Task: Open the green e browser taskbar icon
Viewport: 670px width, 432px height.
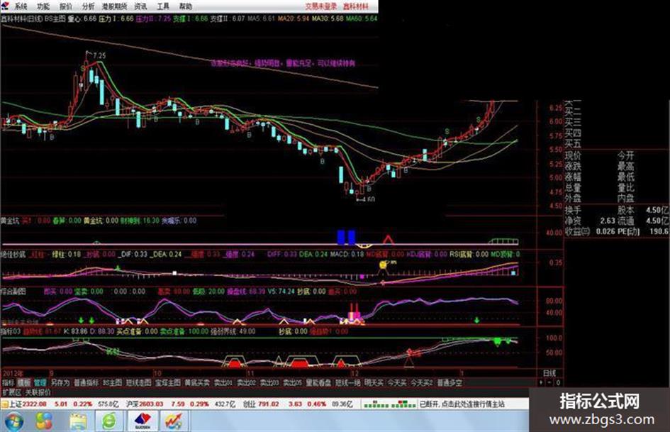Action: 109,421
